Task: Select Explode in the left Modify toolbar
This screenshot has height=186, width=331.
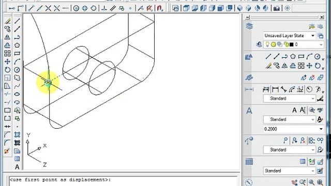Action: tap(7, 151)
